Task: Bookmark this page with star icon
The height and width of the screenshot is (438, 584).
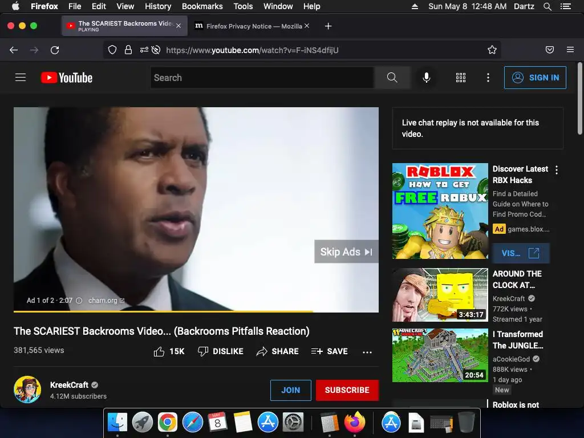Action: pos(492,50)
